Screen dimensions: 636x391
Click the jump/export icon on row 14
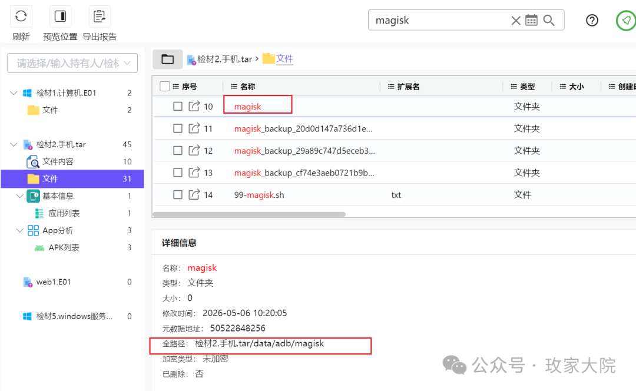(x=194, y=194)
